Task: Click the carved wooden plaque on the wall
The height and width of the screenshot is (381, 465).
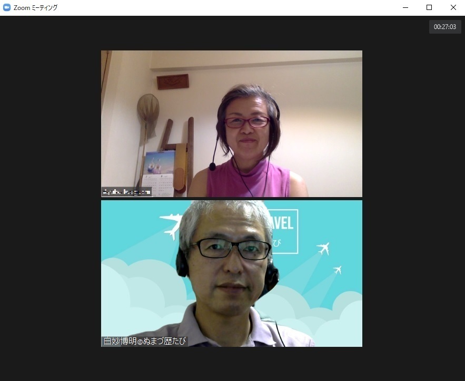Action: pyautogui.click(x=173, y=81)
